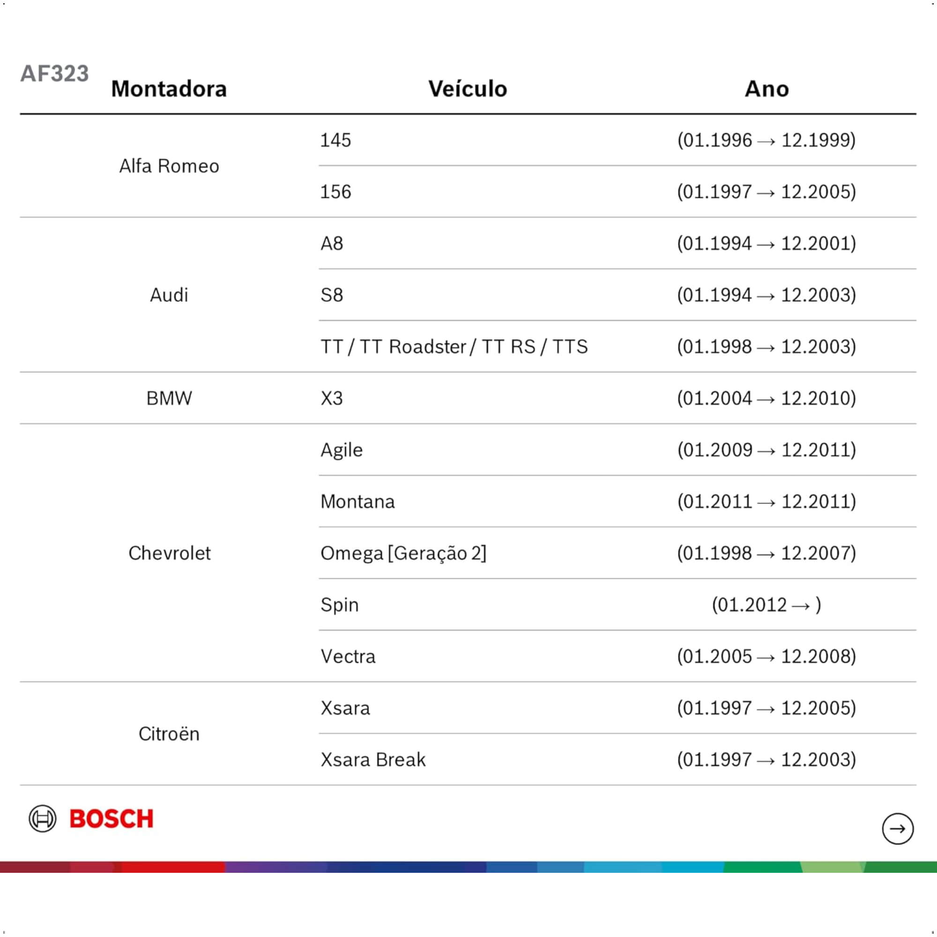Click the Montana vehicle entry

point(357,501)
